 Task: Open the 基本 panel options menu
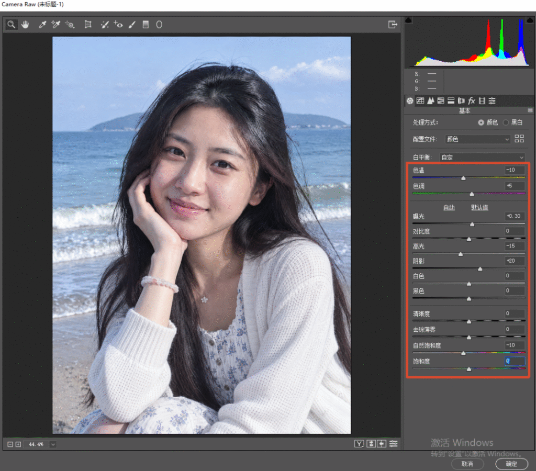tap(530, 110)
